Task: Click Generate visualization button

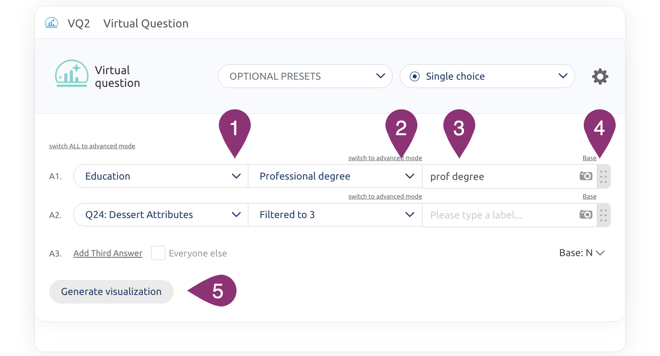Action: coord(111,292)
